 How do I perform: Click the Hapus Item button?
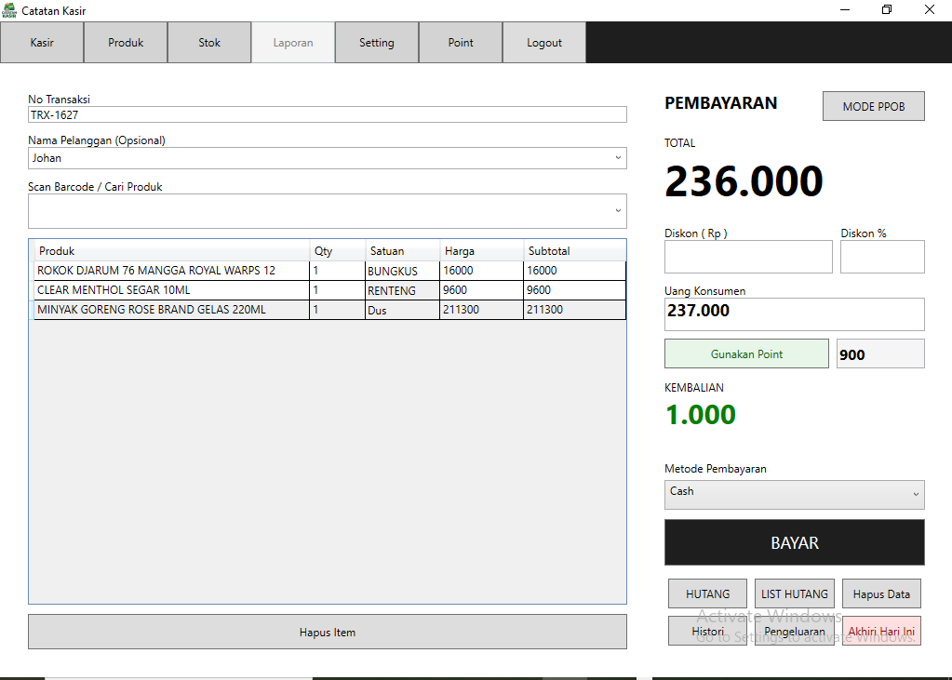[327, 632]
